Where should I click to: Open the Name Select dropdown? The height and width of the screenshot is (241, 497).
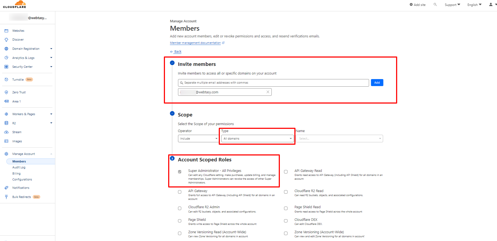(x=339, y=139)
